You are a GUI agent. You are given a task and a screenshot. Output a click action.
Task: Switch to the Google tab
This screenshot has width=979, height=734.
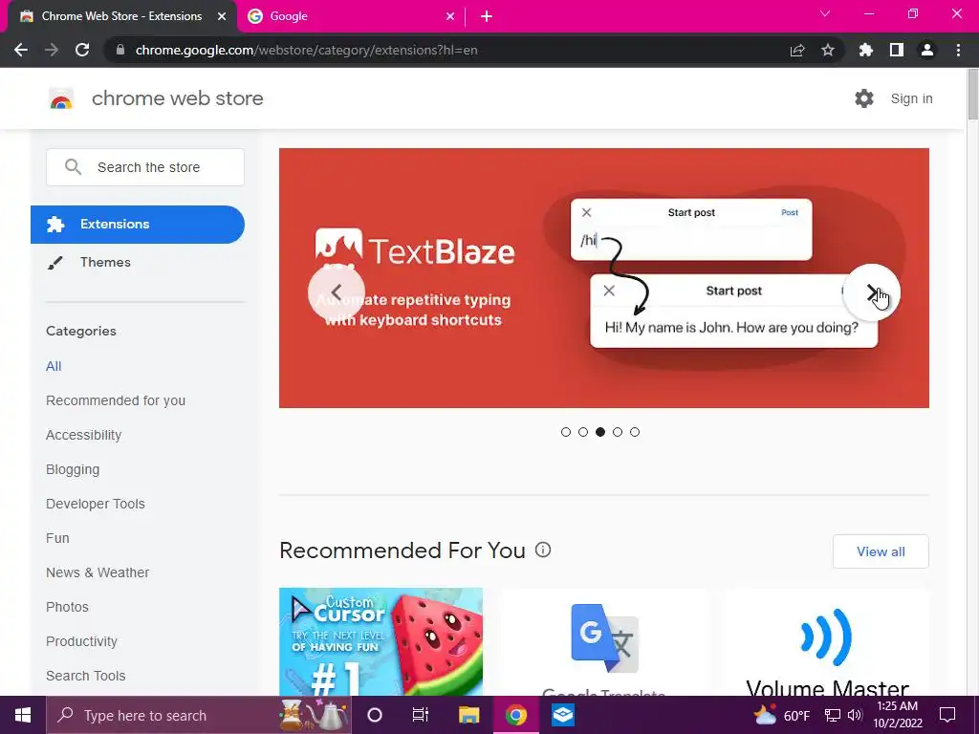[x=351, y=17]
